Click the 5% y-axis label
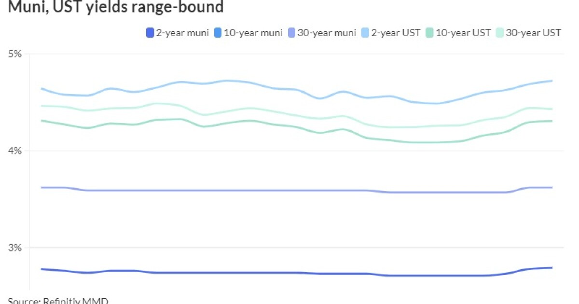The height and width of the screenshot is (304, 579). (x=15, y=54)
